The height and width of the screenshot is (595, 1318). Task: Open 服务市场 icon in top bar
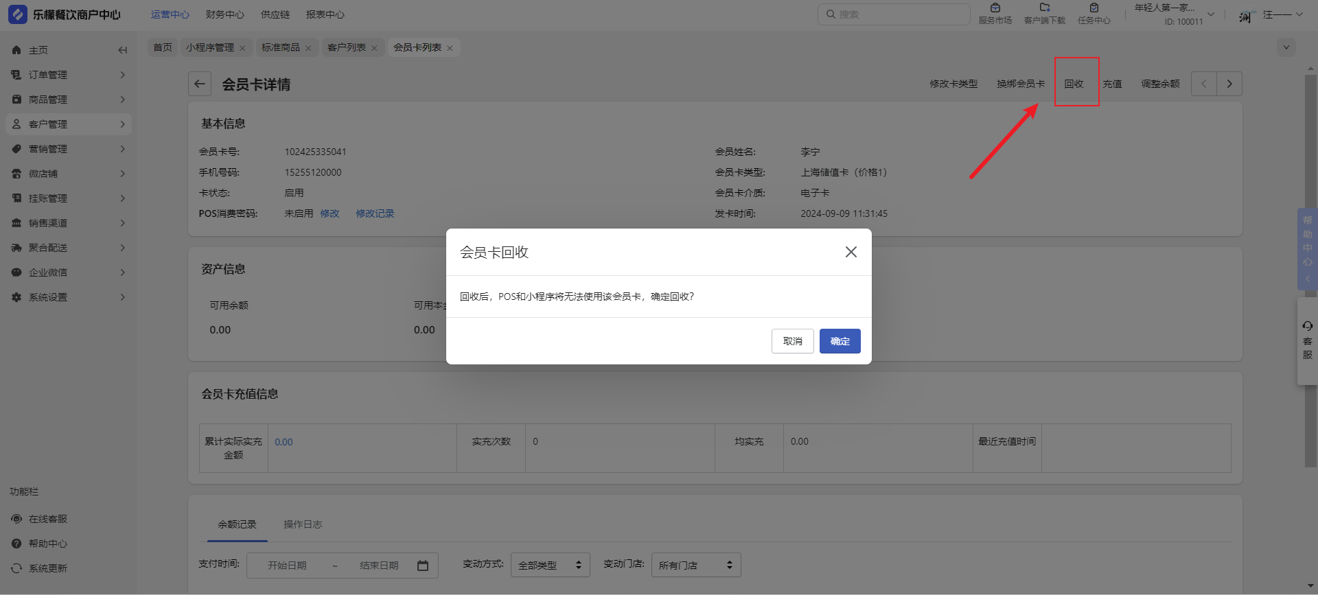(995, 14)
